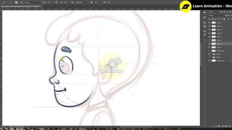Click the layer Opacity field in Layers panel
The image size is (232, 130).
231,16
